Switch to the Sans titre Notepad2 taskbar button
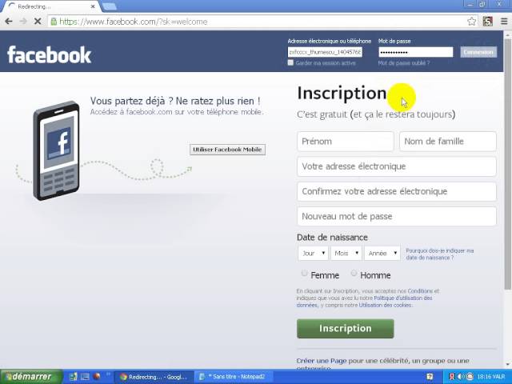The image size is (512, 384). tap(234, 377)
